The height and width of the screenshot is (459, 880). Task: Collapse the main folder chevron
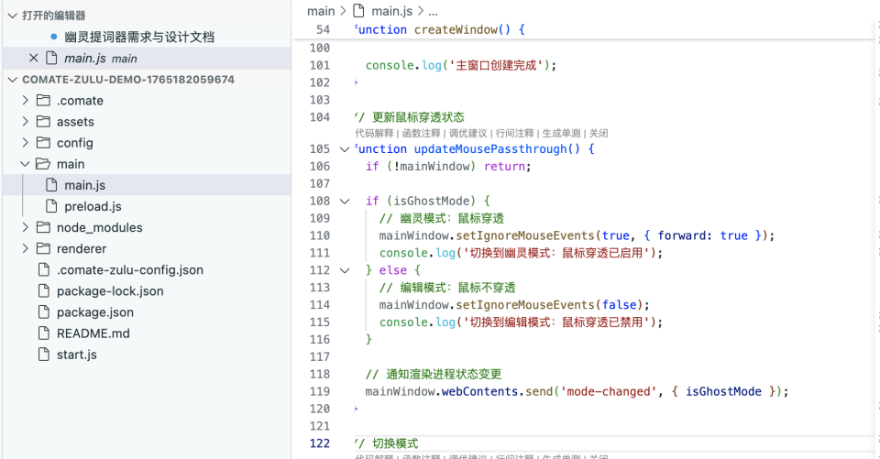pyautogui.click(x=26, y=164)
